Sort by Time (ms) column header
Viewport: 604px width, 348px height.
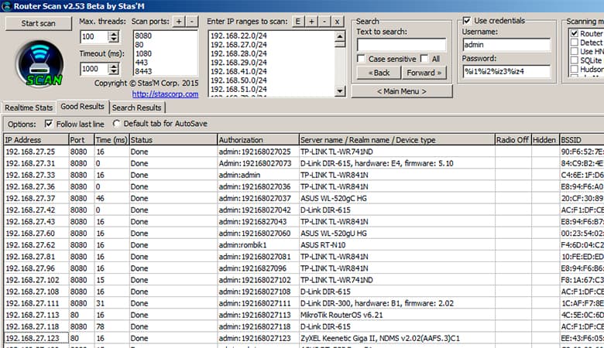point(112,140)
